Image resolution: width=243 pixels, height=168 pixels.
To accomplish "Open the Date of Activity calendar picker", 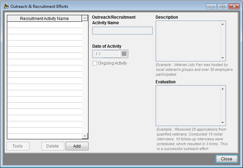I will (124, 54).
